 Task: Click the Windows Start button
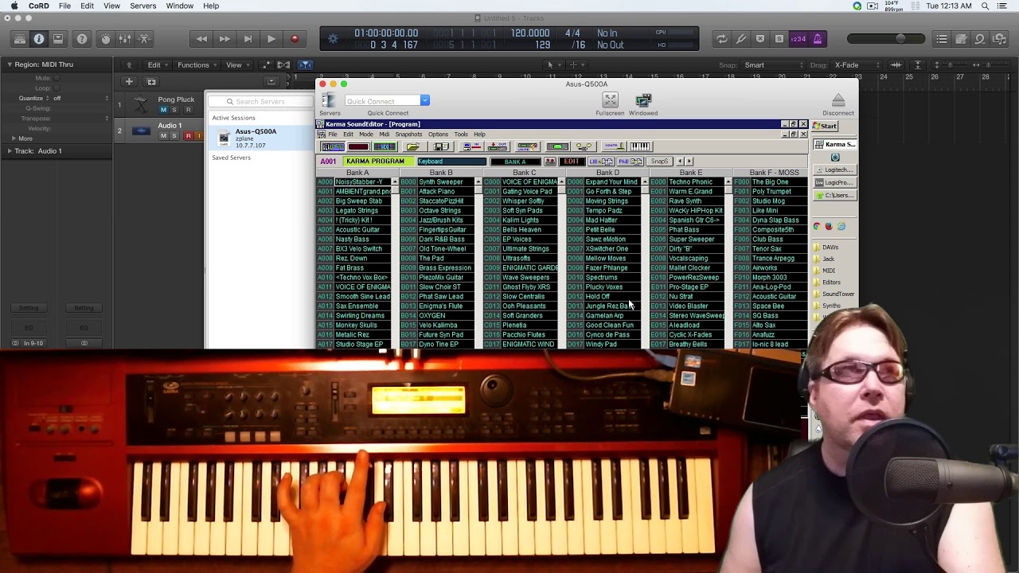click(826, 127)
